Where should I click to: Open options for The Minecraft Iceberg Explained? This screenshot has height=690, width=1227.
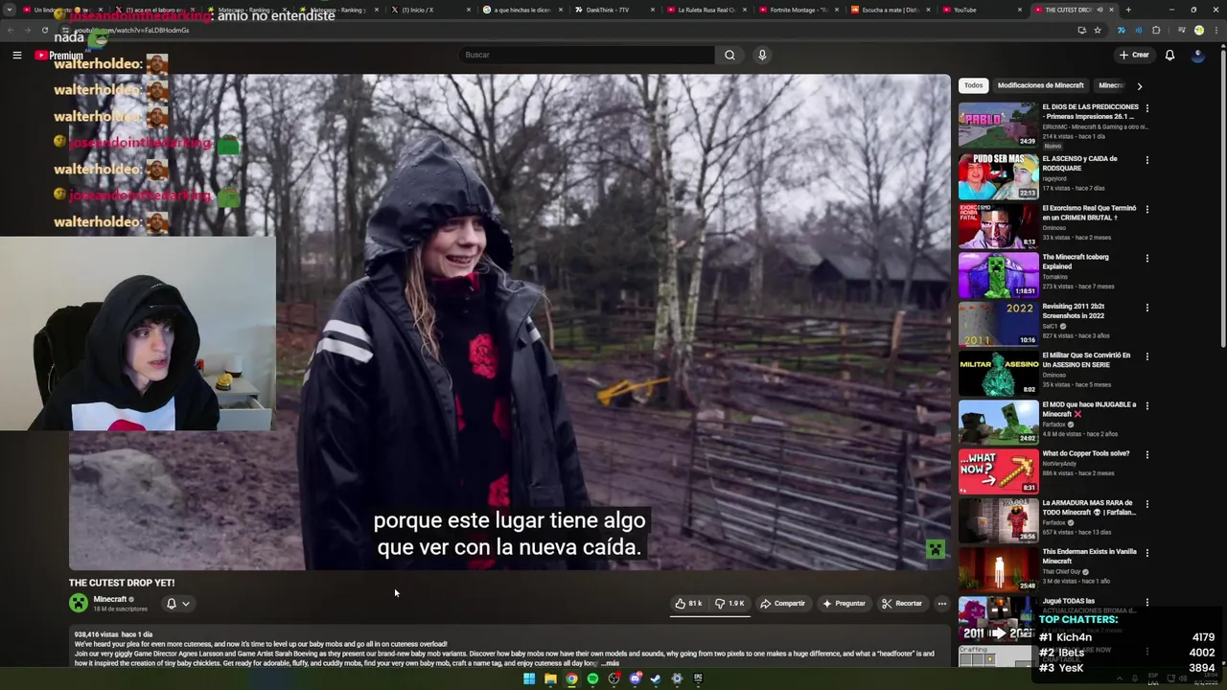pyautogui.click(x=1146, y=258)
